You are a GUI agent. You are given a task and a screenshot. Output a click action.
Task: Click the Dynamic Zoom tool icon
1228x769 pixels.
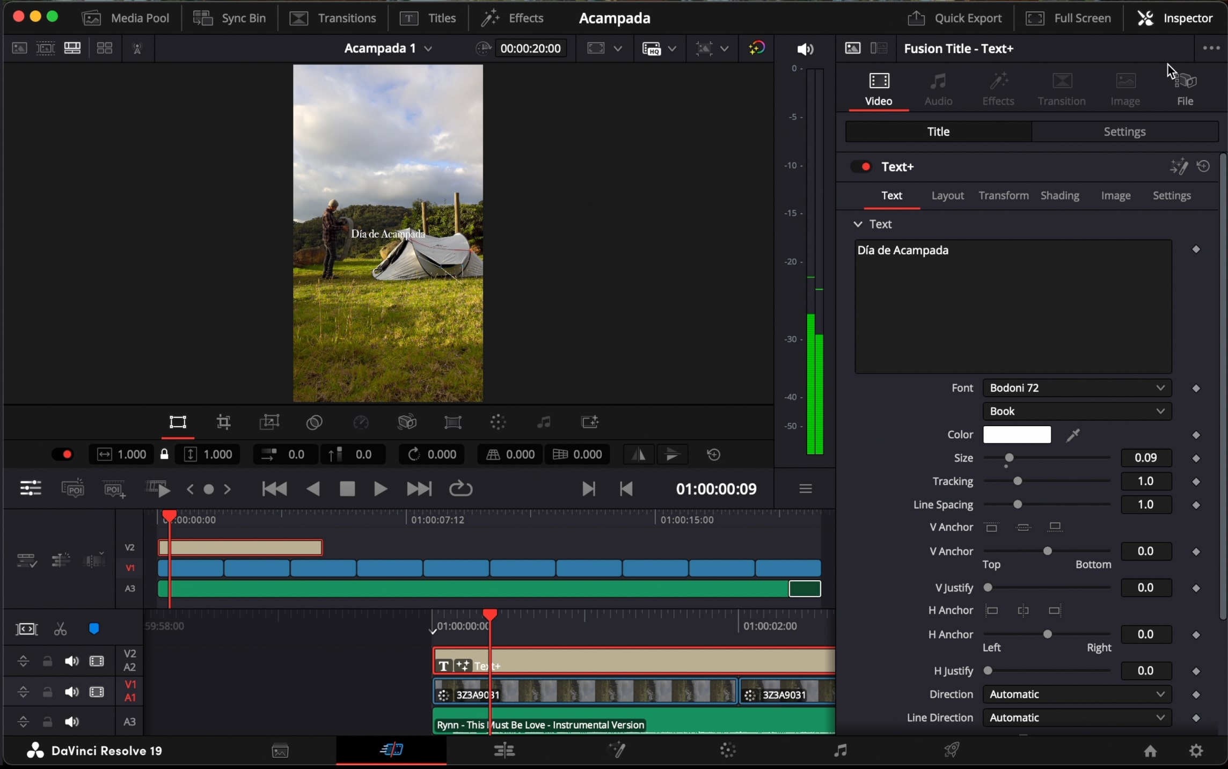(x=269, y=422)
